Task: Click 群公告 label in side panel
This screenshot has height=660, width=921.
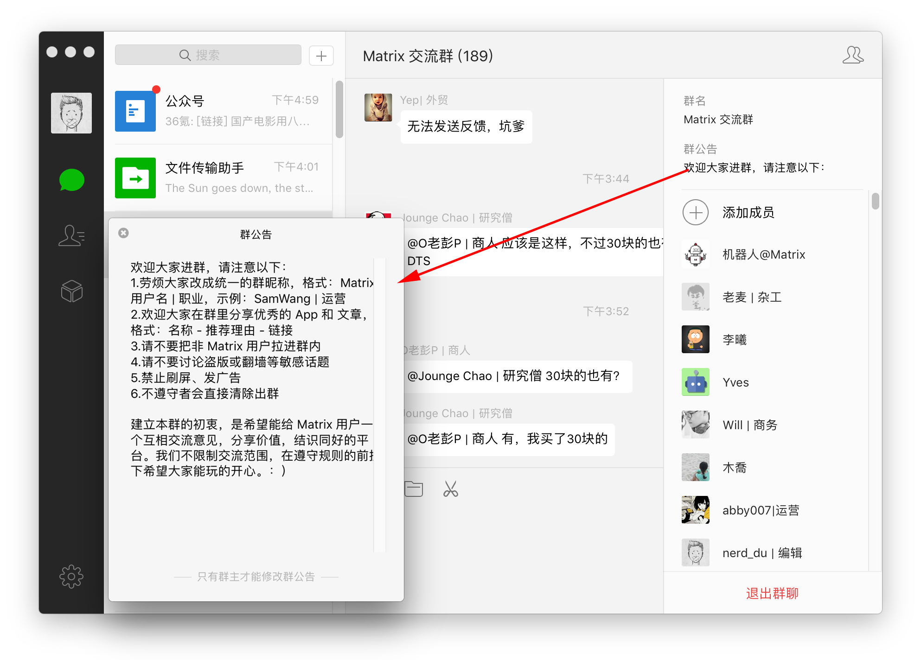Action: click(700, 149)
